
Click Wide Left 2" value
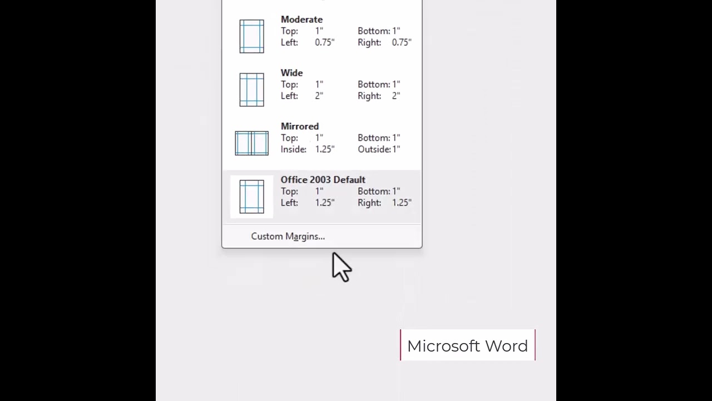click(x=319, y=96)
